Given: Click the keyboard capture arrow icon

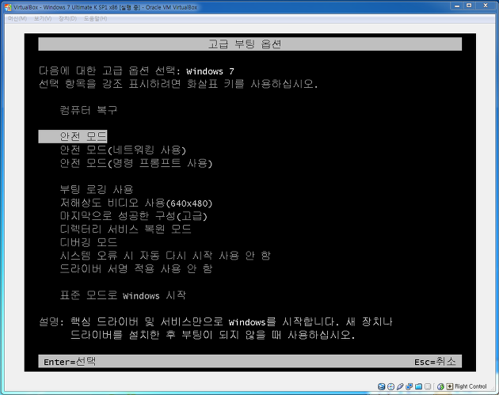Looking at the screenshot, I should point(449,386).
